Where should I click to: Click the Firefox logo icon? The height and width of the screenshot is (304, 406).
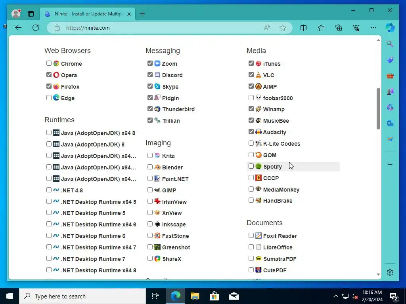[56, 86]
